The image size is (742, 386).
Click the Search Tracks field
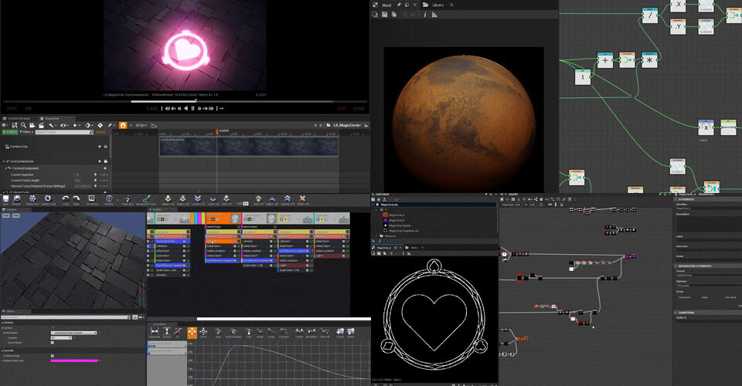click(64, 132)
